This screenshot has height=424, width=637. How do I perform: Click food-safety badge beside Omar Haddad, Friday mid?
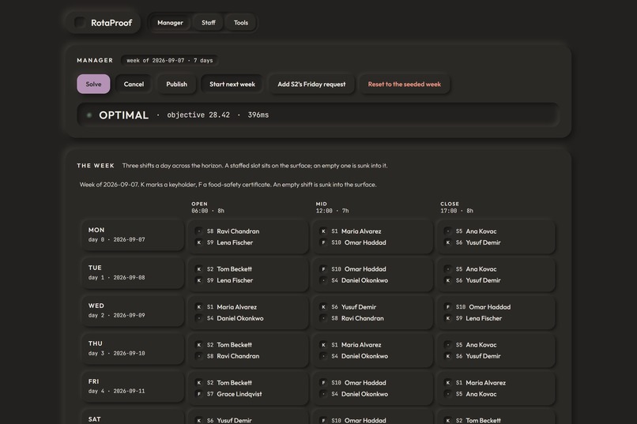(x=323, y=383)
